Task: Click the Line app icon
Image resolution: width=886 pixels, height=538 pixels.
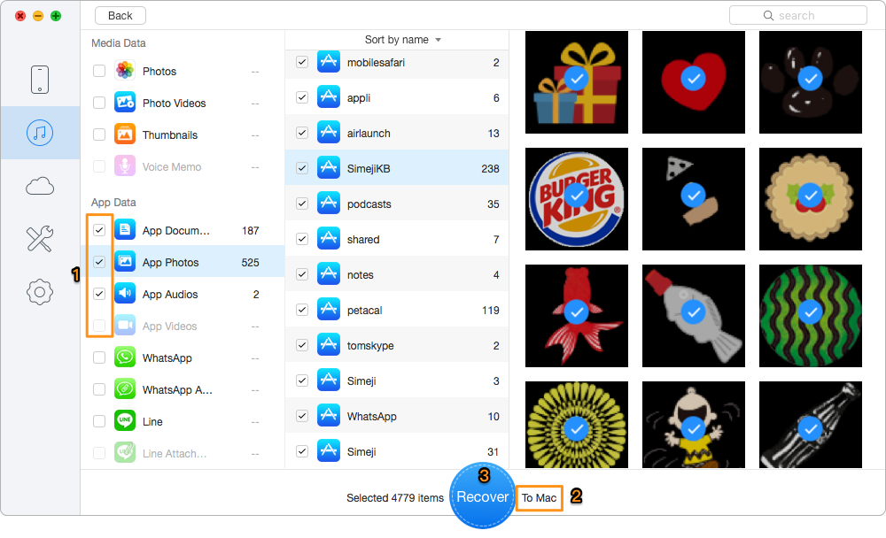Action: (125, 421)
